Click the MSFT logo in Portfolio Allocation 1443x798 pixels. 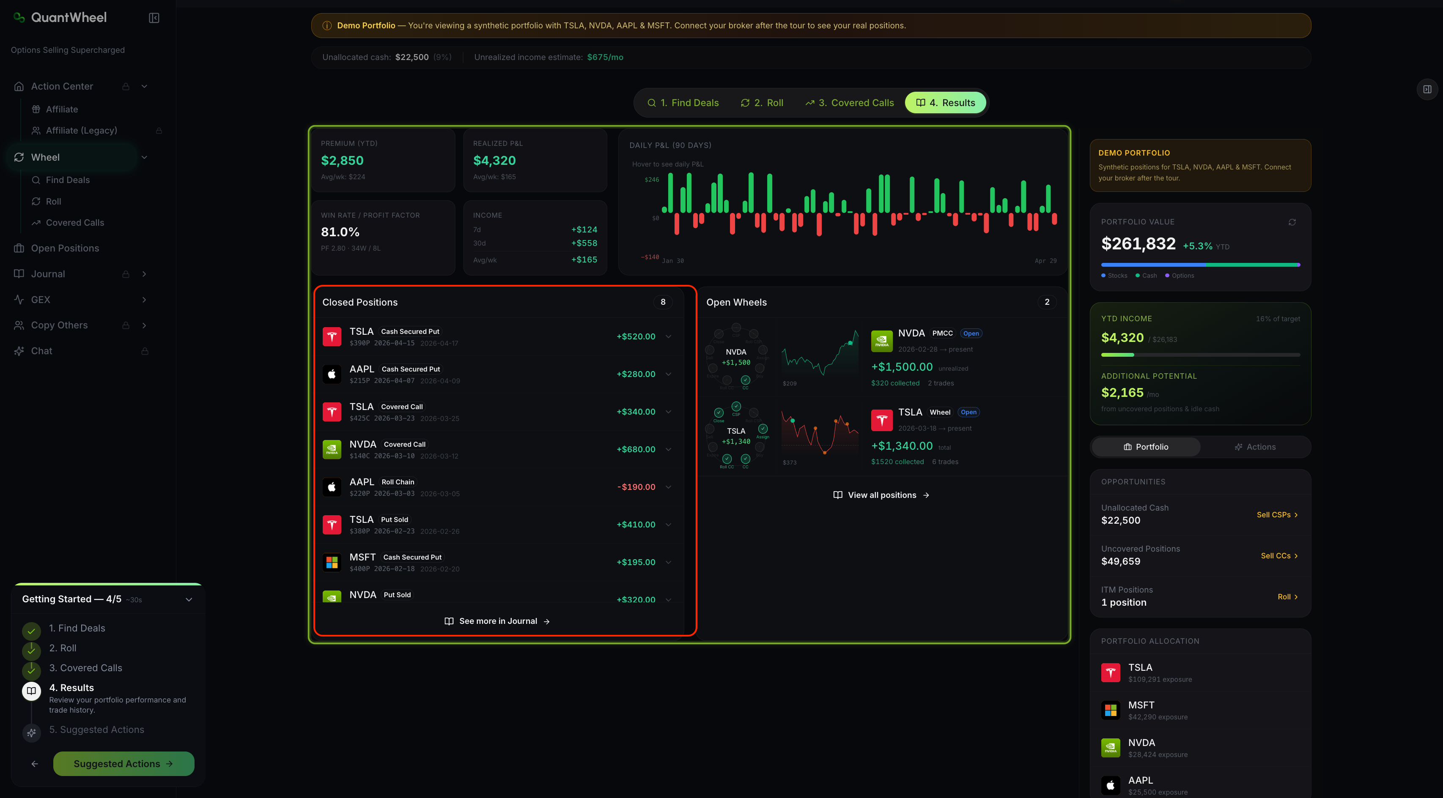pos(1110,710)
